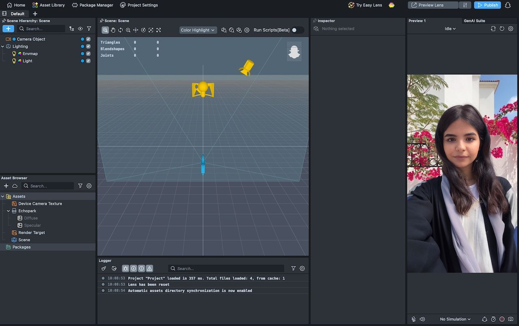Select Device Camera Texture asset
Screen dimensions: 519x326
point(40,204)
